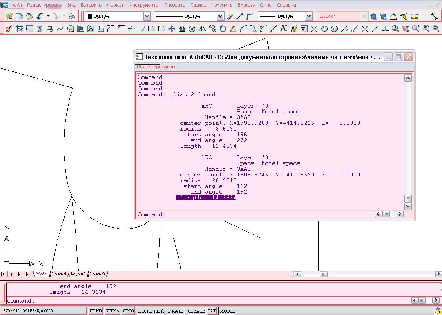This screenshot has height=315, width=442.
Task: Select the Rotate tool icon
Action: 222,29
